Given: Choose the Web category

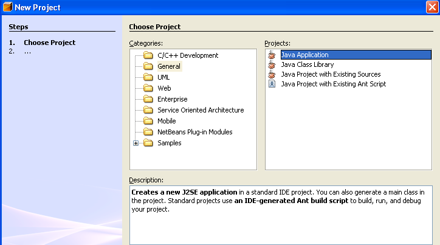Looking at the screenshot, I should pyautogui.click(x=164, y=88).
